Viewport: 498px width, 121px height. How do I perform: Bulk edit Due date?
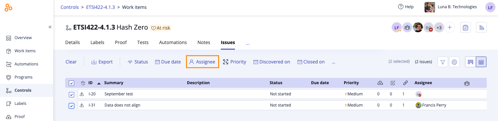click(x=168, y=62)
